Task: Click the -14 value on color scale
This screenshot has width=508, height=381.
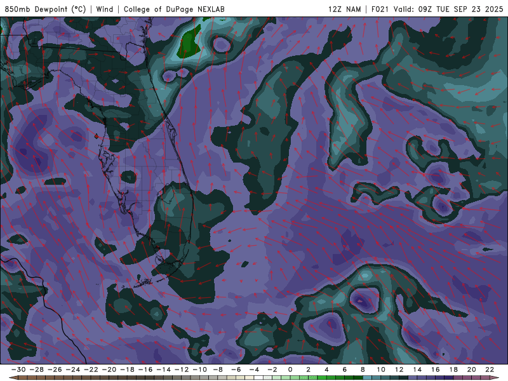Action: click(x=163, y=370)
